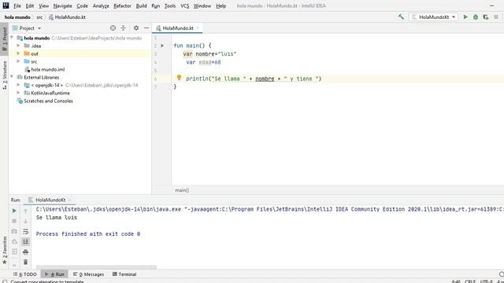Collapse External Libraries node
This screenshot has height=283, width=504.
[x=12, y=77]
